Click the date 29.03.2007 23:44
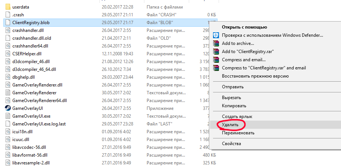341x167 pixels. click(x=118, y=77)
